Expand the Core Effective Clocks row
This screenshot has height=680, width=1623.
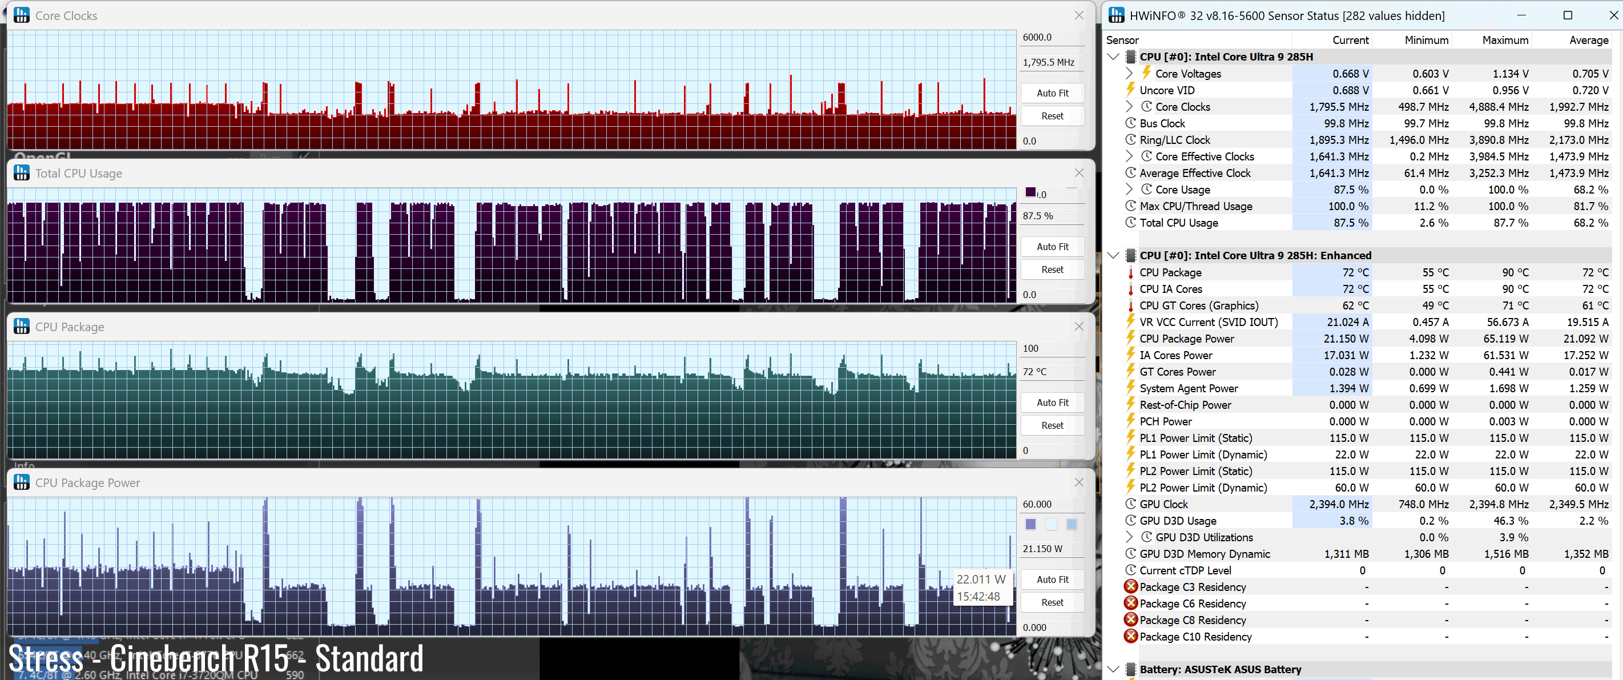pyautogui.click(x=1130, y=156)
